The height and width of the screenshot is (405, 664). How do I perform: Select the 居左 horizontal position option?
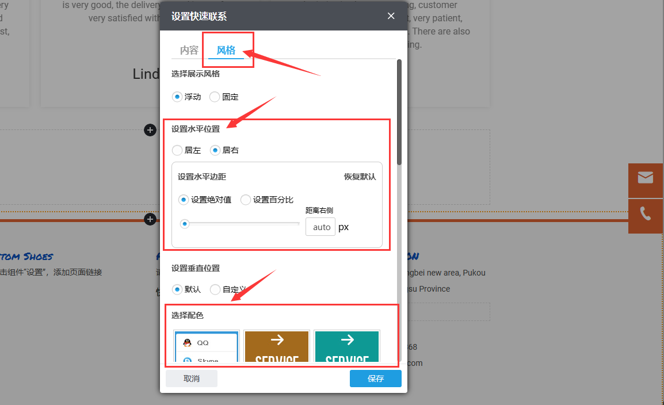pos(177,150)
